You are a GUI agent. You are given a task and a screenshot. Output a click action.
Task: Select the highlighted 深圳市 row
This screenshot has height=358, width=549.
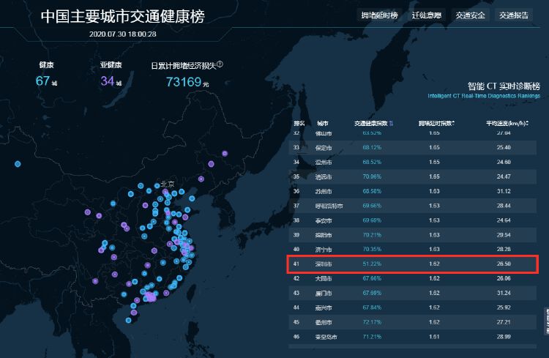pos(414,264)
